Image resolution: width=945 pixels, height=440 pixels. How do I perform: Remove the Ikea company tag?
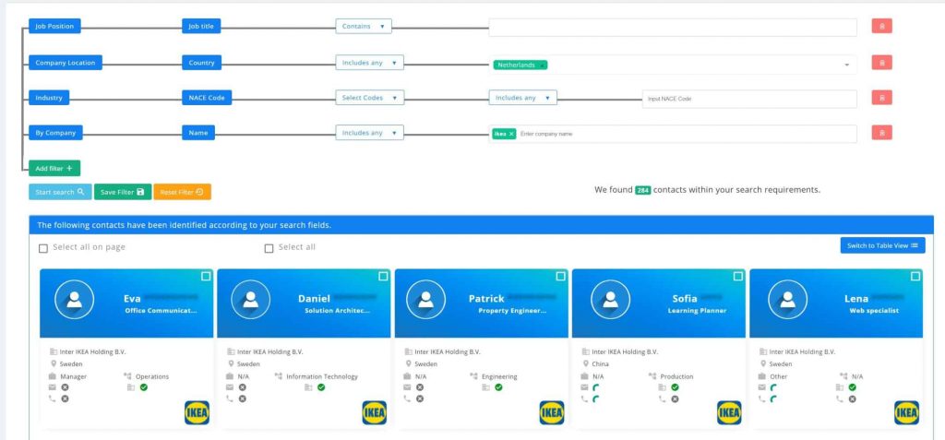pyautogui.click(x=511, y=134)
